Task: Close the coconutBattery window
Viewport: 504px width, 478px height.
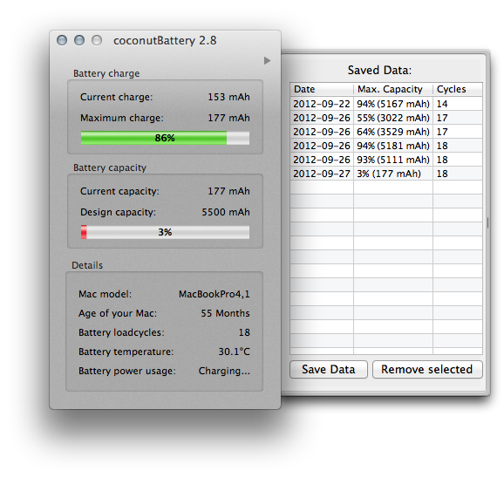Action: coord(62,40)
